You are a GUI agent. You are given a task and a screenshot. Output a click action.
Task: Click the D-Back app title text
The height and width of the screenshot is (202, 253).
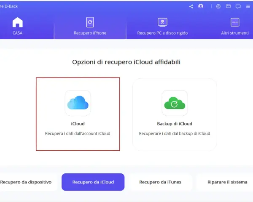[x=9, y=6]
